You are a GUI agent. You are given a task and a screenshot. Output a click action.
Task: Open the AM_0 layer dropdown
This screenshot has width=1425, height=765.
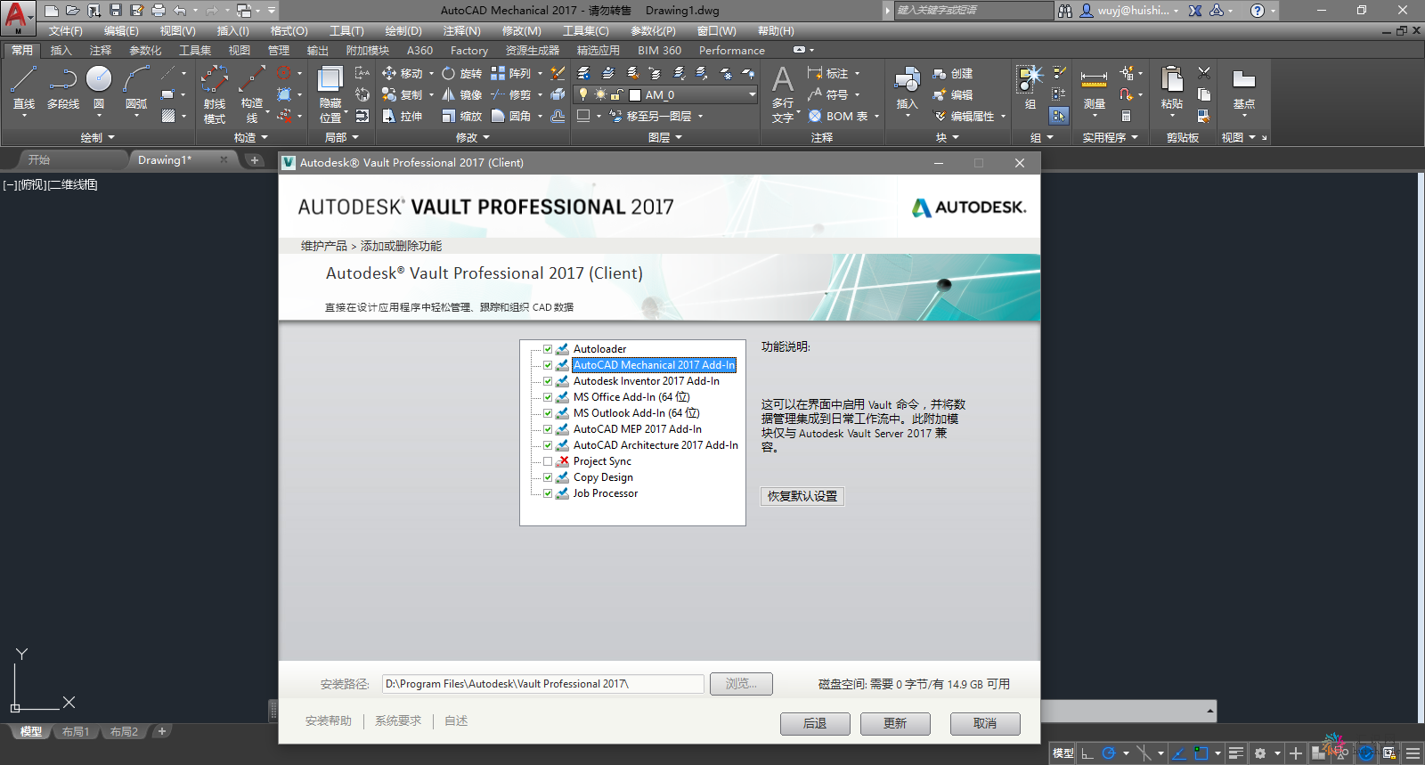tap(752, 94)
